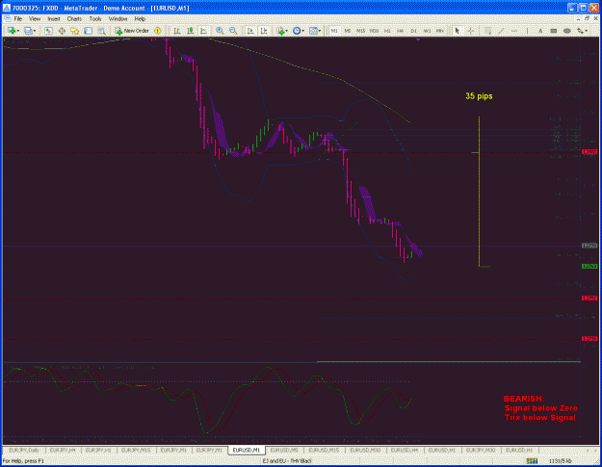
Task: Open the Navigator folder-star icon
Action: [x=74, y=31]
